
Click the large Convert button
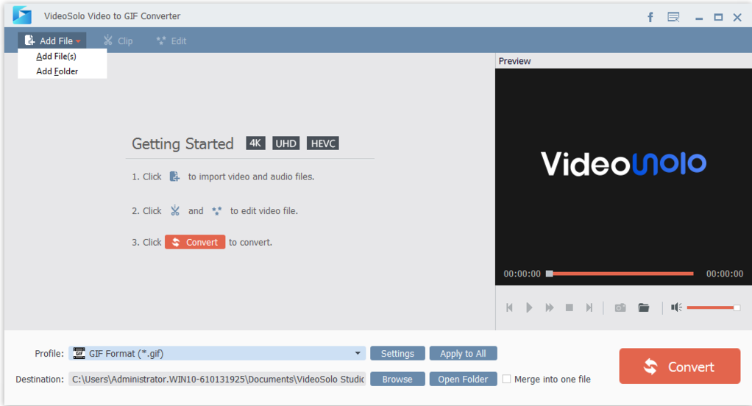[x=680, y=366]
